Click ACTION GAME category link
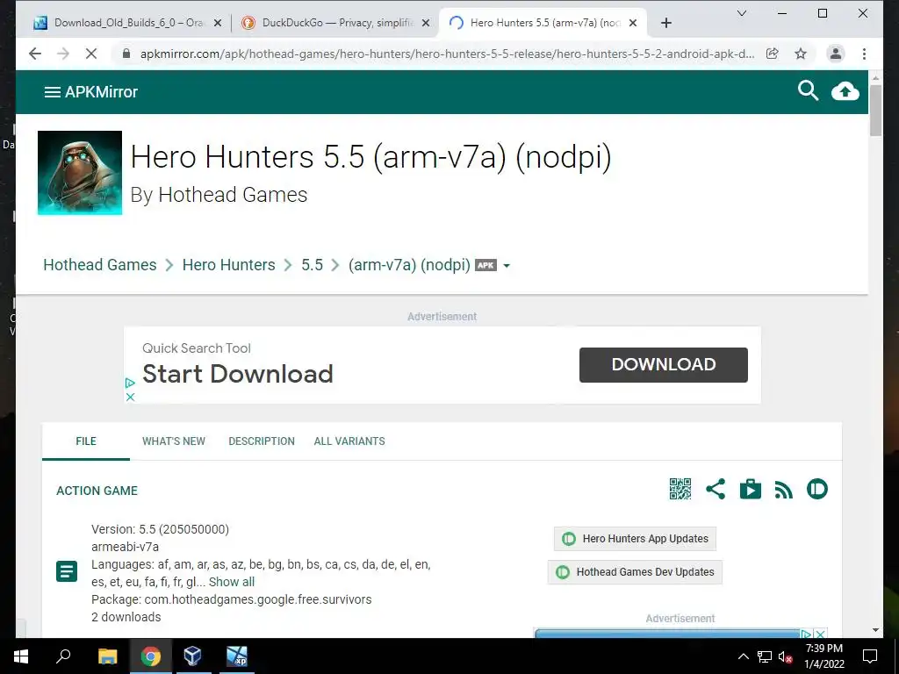899x674 pixels. [x=97, y=491]
